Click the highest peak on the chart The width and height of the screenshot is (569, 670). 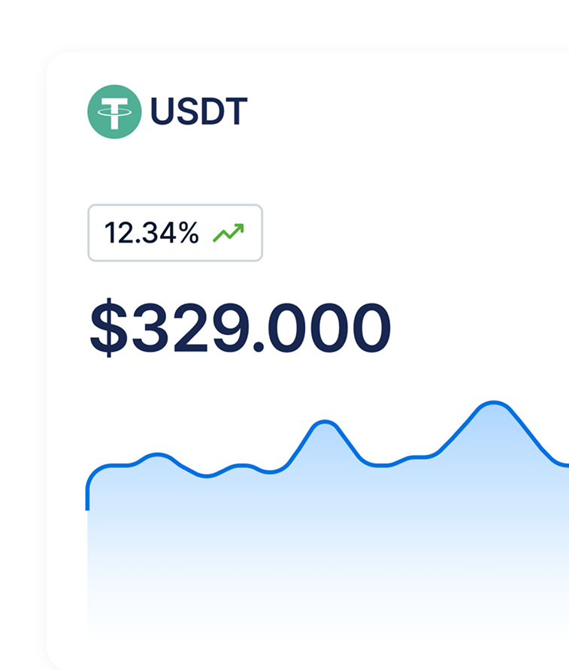494,403
